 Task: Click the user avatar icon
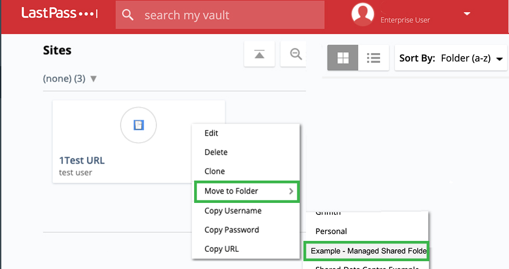tap(363, 14)
